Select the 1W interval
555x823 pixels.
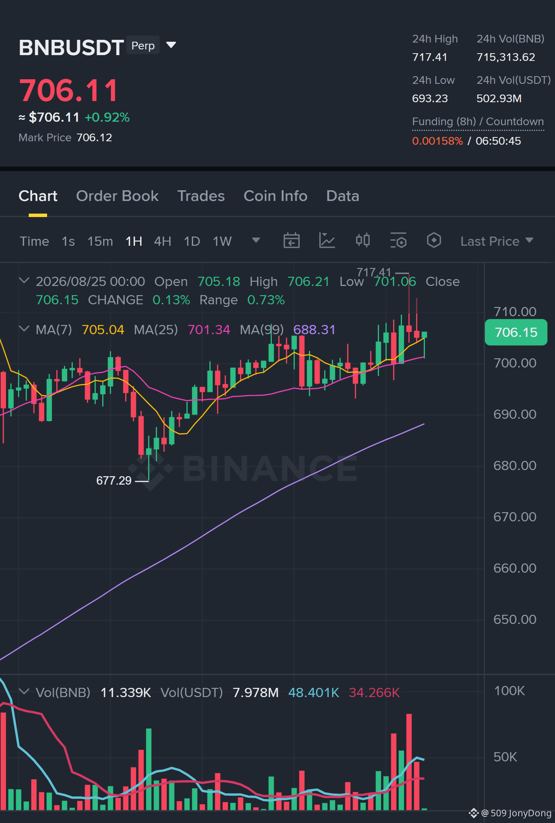(x=222, y=241)
